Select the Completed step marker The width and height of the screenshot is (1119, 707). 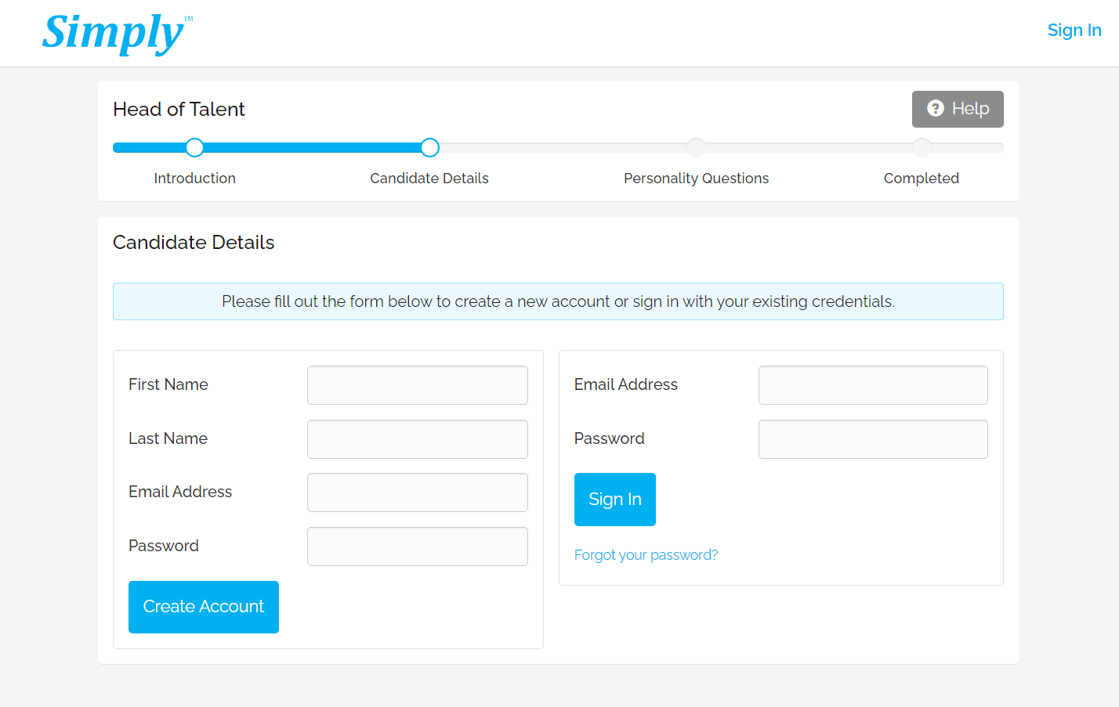(922, 147)
